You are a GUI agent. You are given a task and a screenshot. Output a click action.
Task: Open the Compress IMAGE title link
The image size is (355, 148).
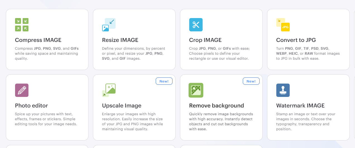[38, 40]
